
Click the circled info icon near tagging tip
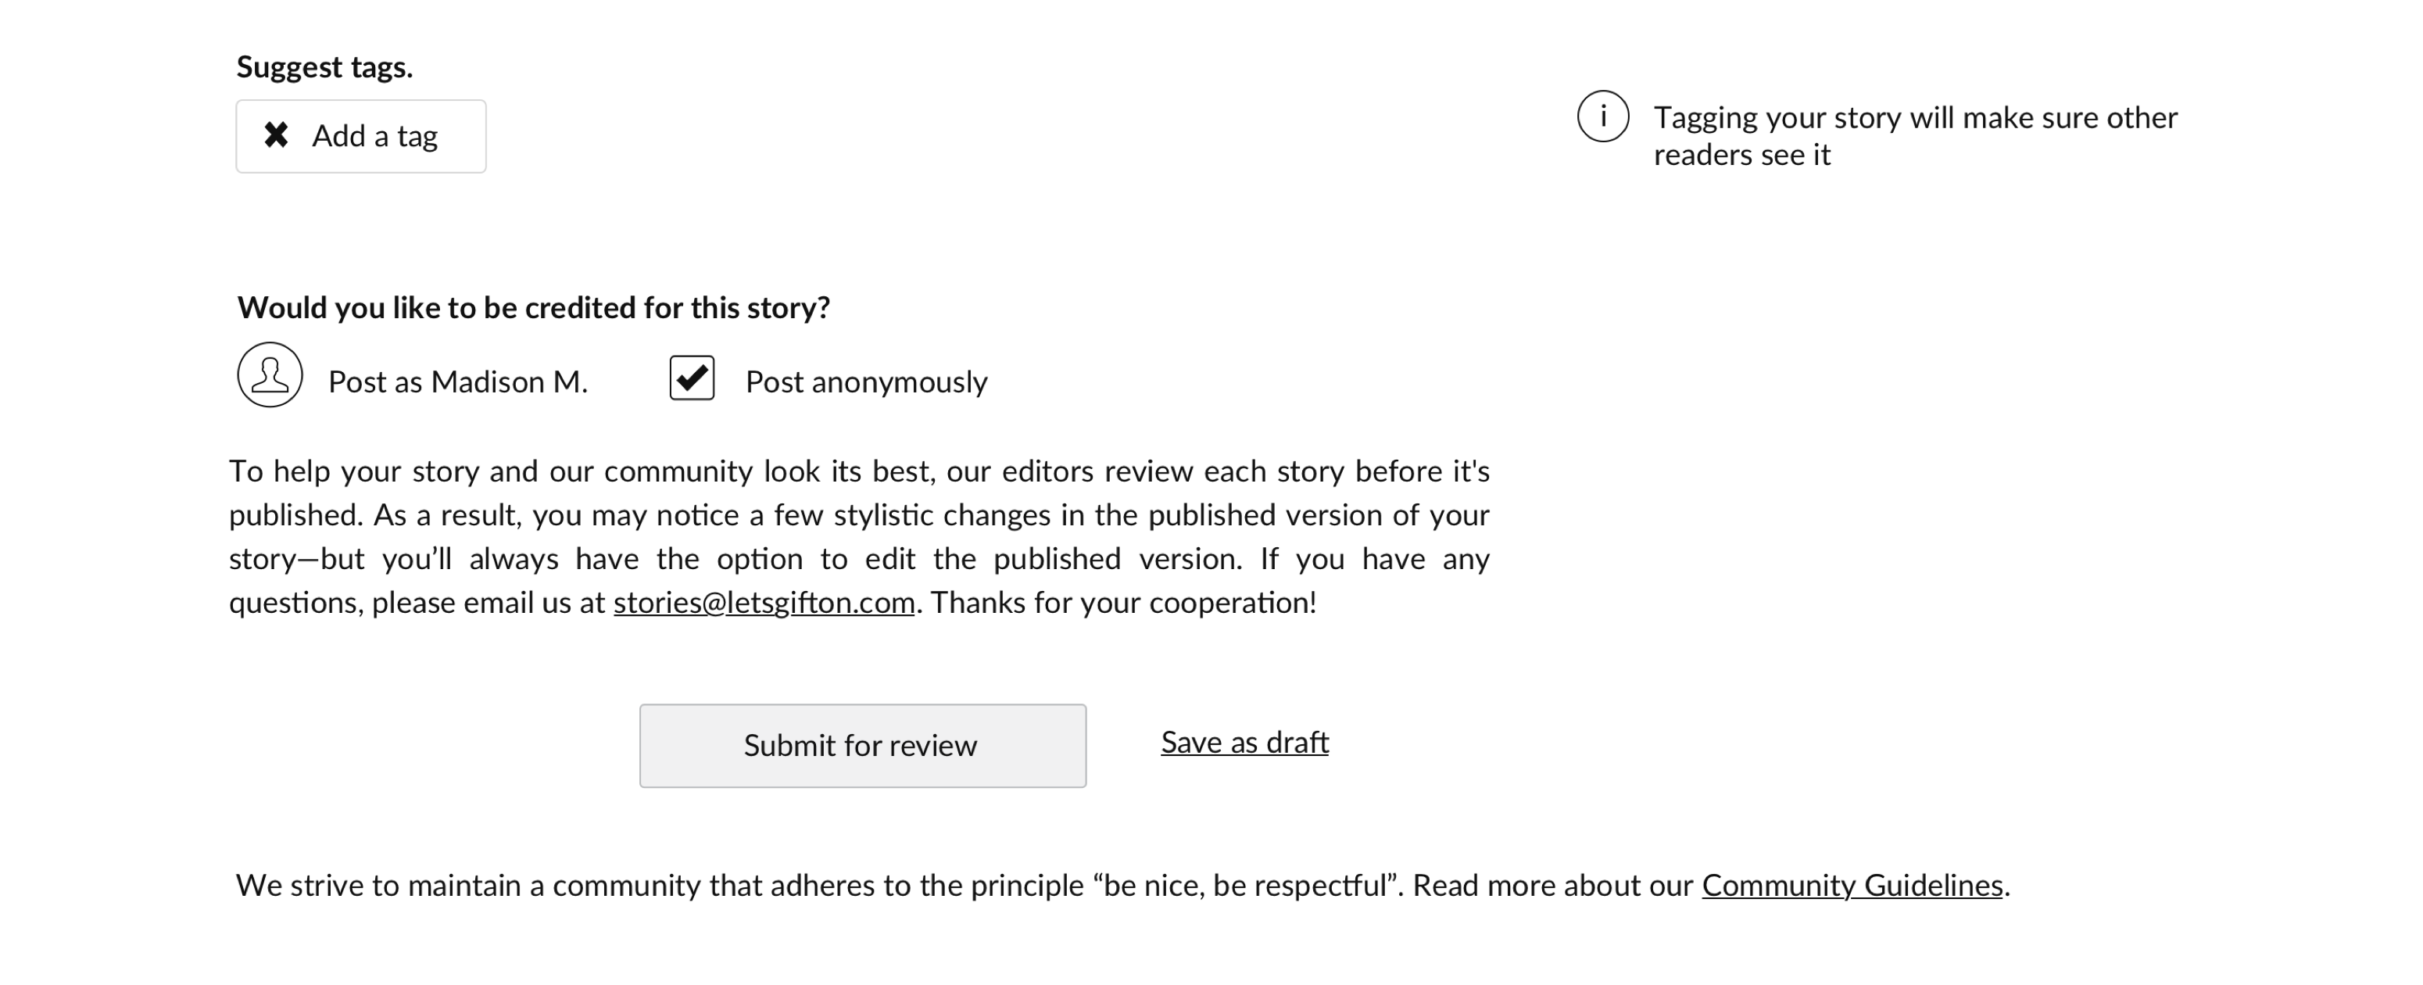coord(1603,116)
